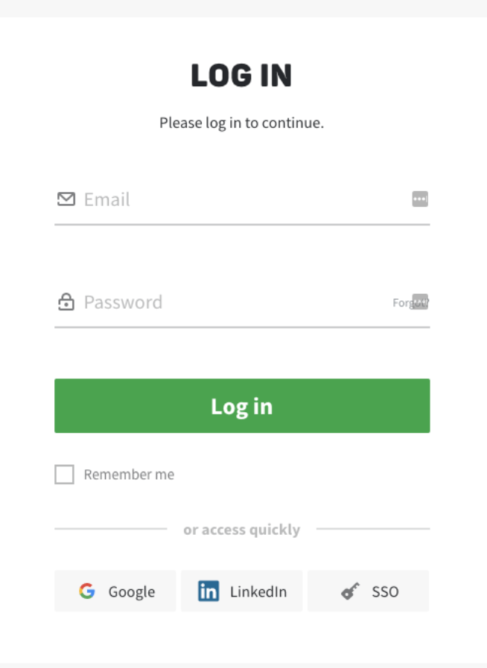
Task: Open the password manager icon in the Email field
Action: point(420,199)
